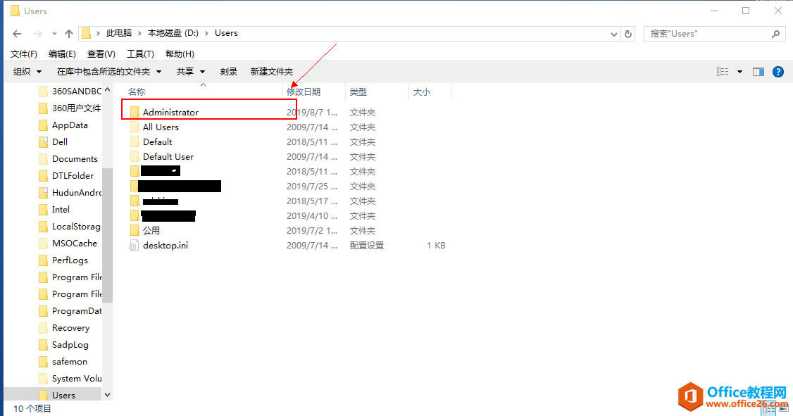Sort by 名称 column header

pyautogui.click(x=137, y=92)
